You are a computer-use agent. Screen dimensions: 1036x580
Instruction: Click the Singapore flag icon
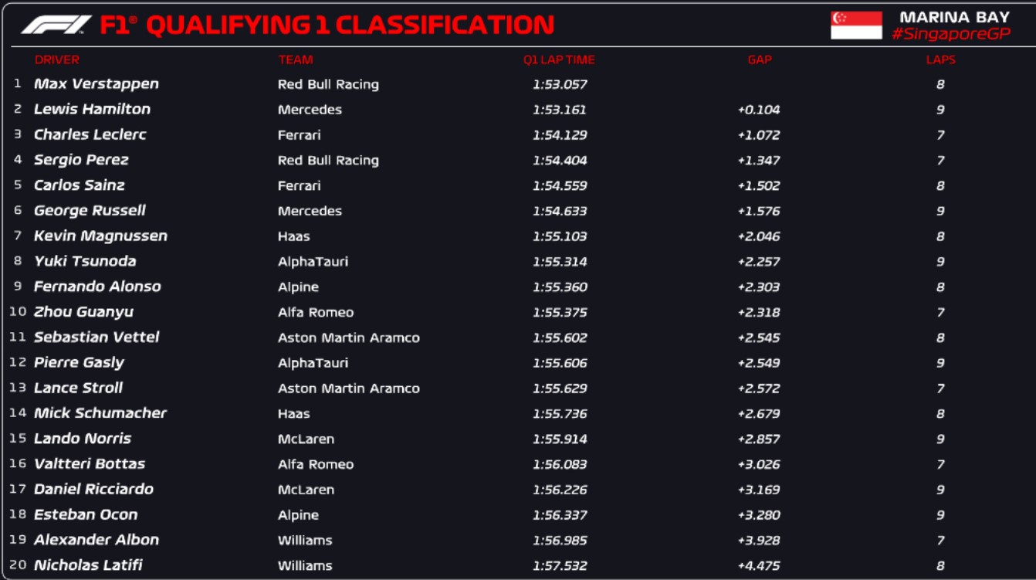point(856,25)
